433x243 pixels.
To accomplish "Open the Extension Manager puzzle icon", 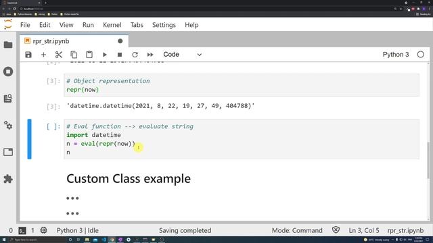I will [x=8, y=179].
